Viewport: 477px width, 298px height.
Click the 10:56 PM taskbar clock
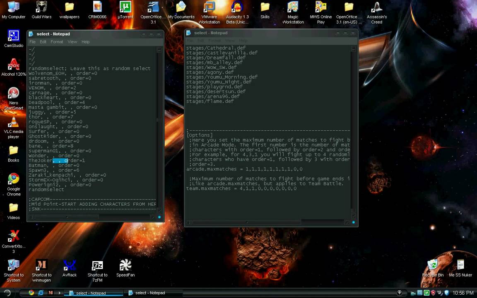click(x=463, y=293)
